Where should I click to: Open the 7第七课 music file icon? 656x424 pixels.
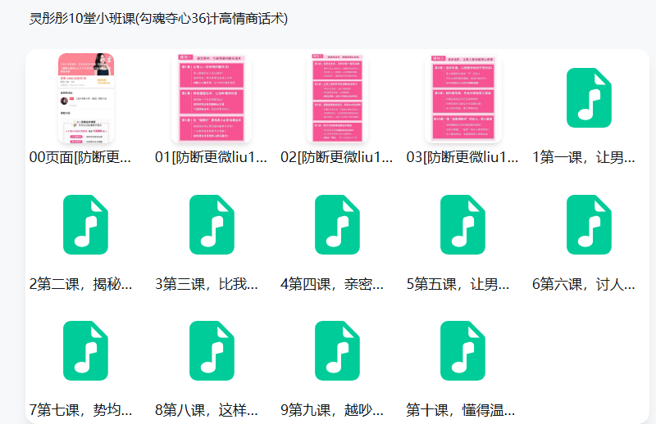tap(85, 350)
